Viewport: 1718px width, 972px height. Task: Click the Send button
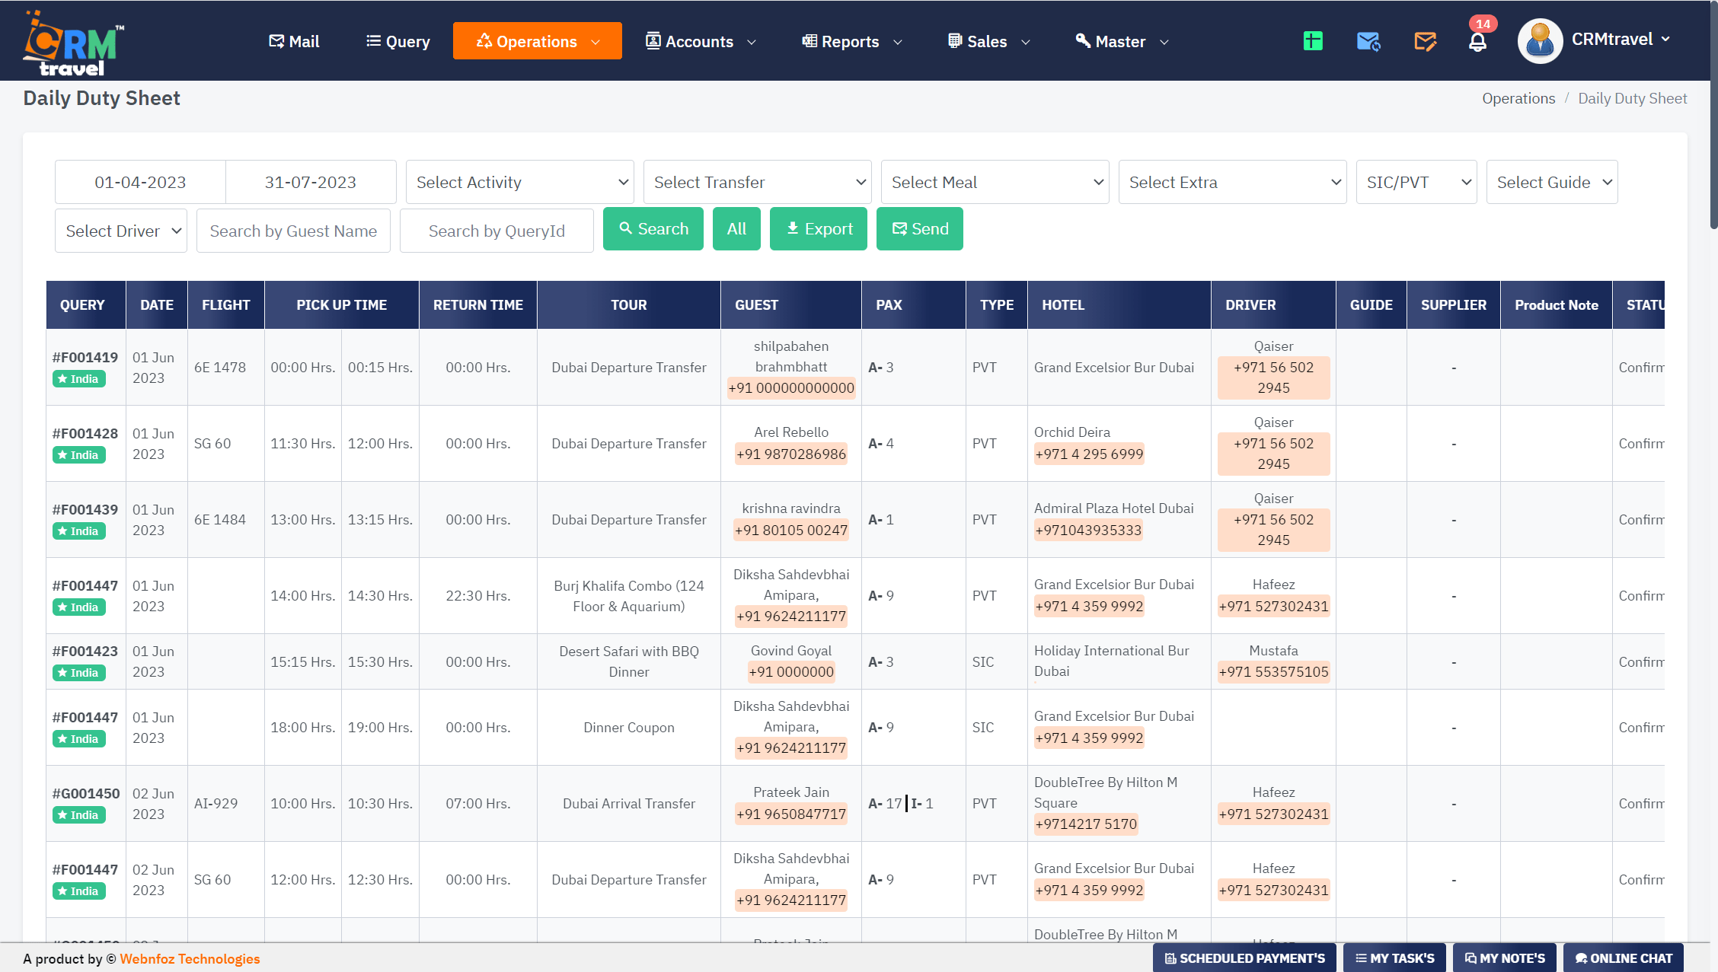click(920, 229)
